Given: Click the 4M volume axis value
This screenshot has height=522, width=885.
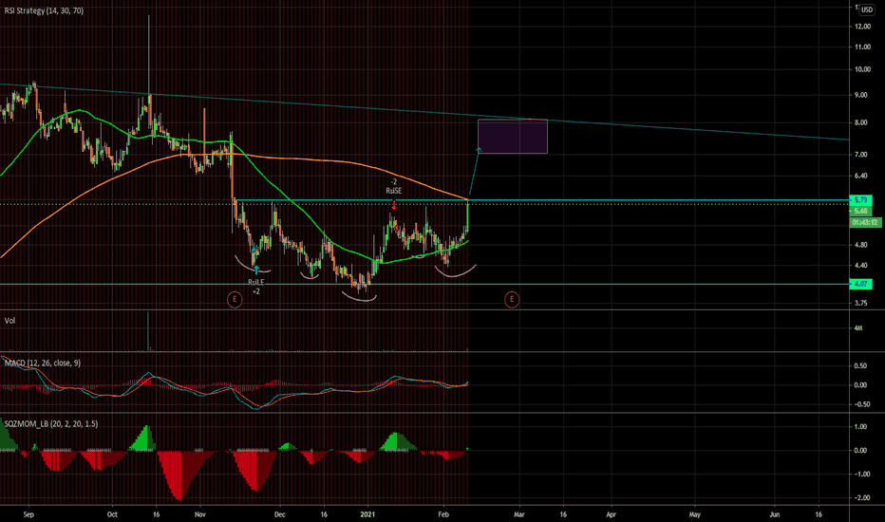Looking at the screenshot, I should tap(857, 327).
